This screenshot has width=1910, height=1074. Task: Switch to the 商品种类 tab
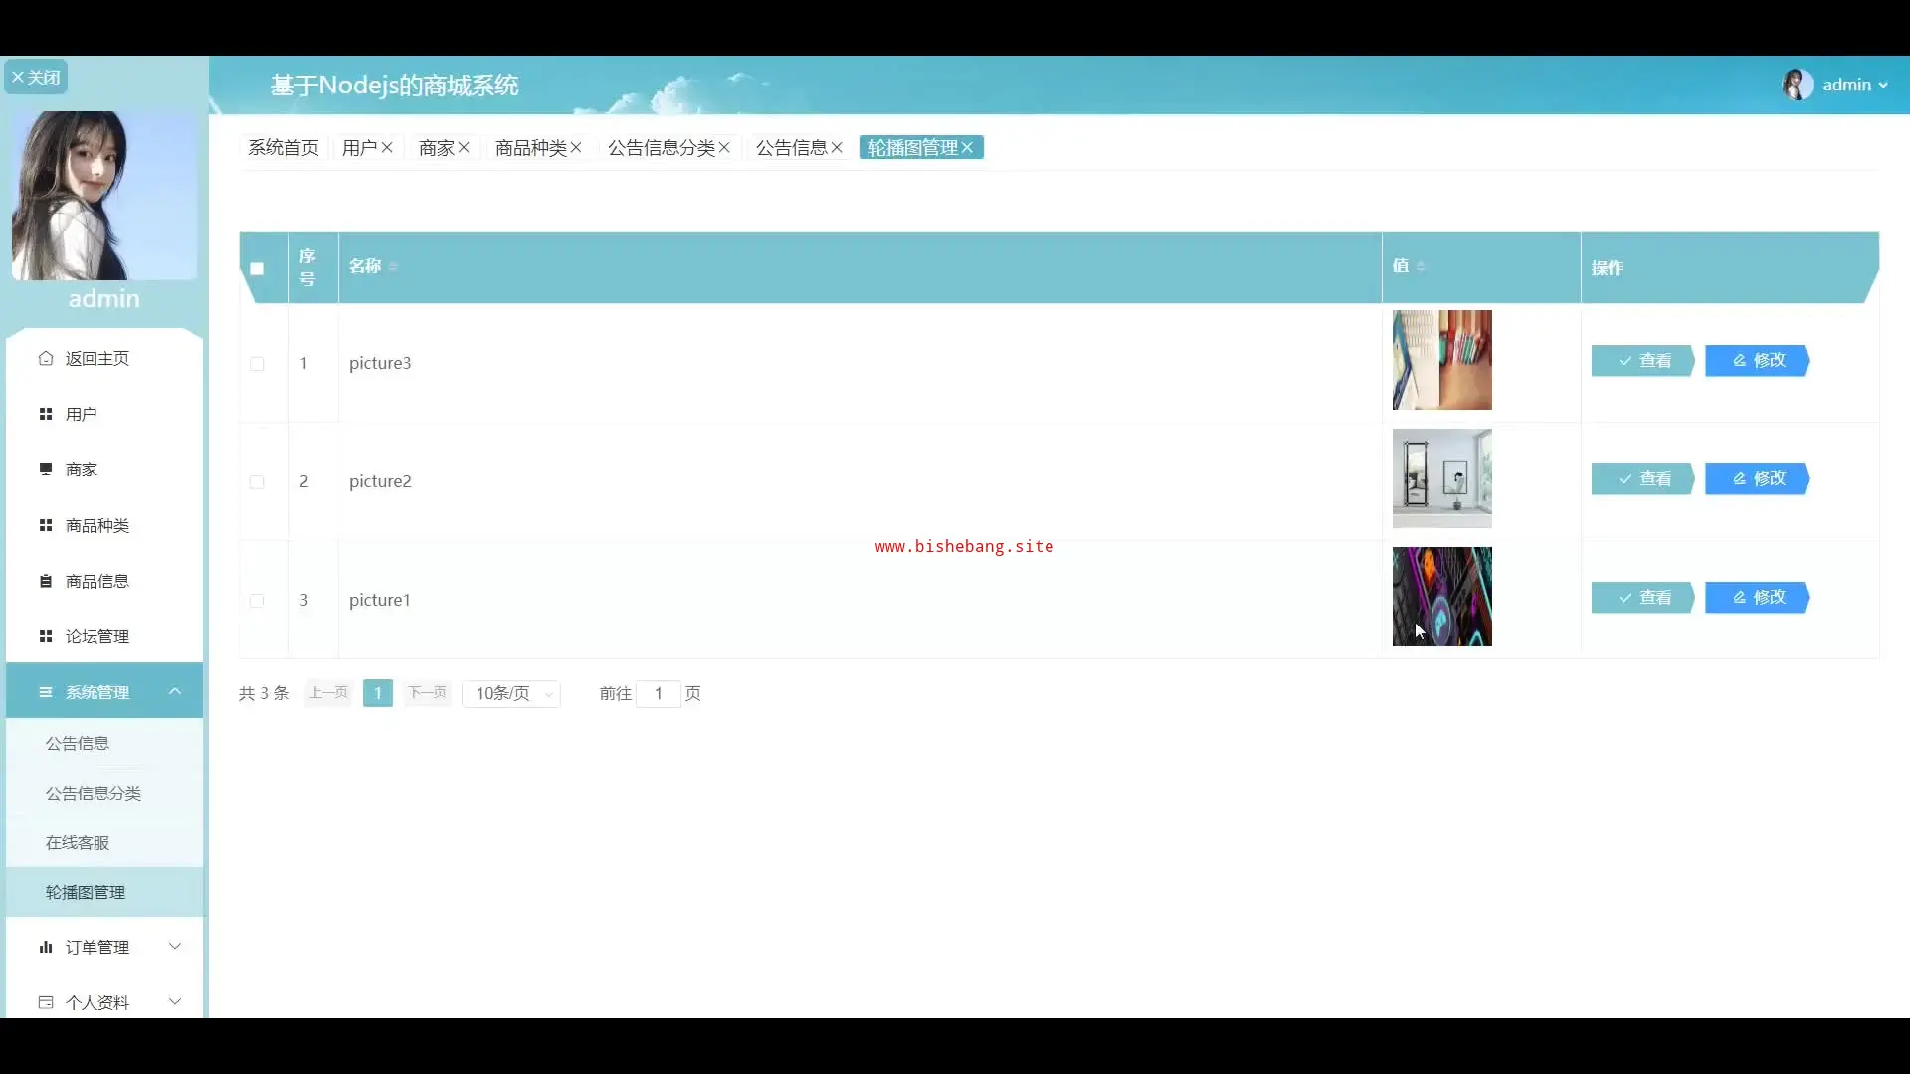pos(530,148)
